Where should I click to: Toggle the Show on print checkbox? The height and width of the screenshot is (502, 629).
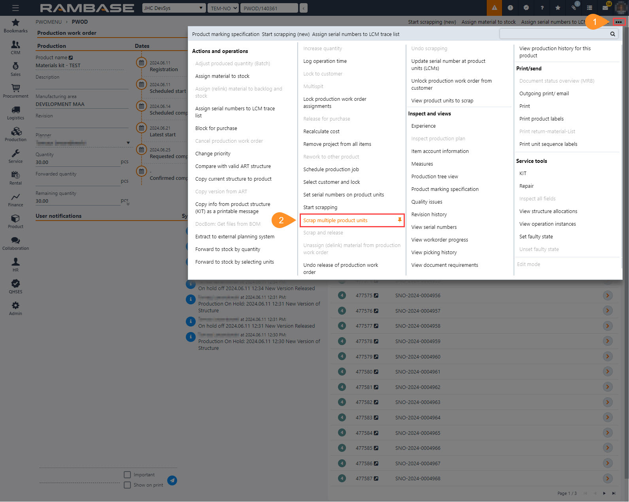pyautogui.click(x=127, y=485)
